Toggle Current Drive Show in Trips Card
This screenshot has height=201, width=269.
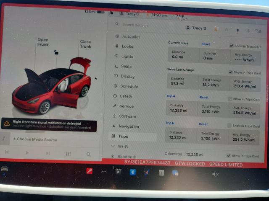pos(231,46)
